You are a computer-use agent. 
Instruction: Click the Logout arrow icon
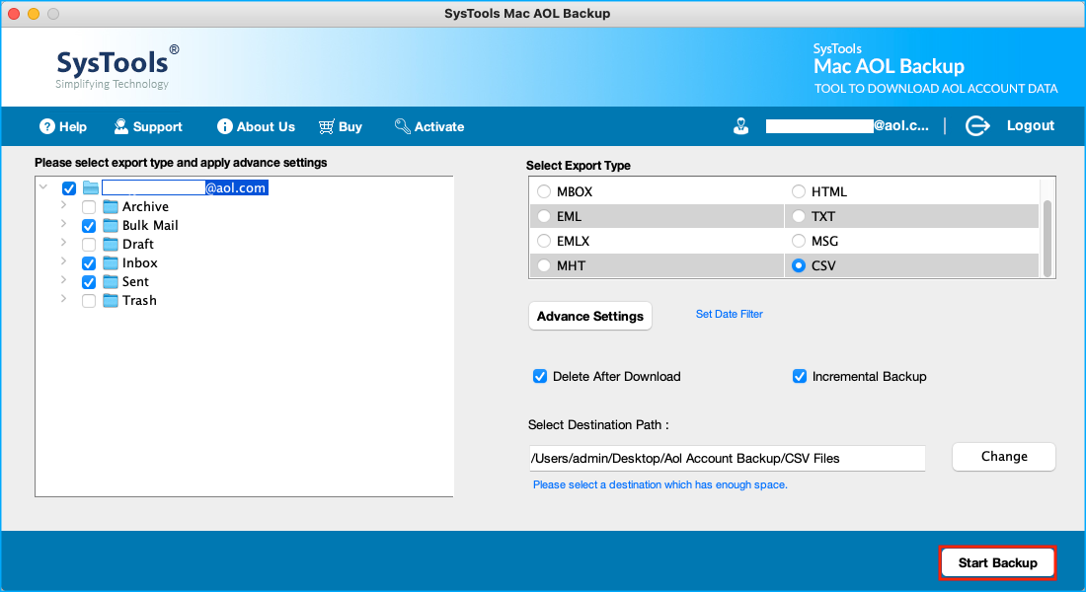(x=977, y=126)
